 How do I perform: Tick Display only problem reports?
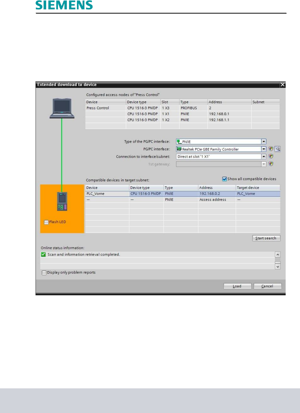44,273
